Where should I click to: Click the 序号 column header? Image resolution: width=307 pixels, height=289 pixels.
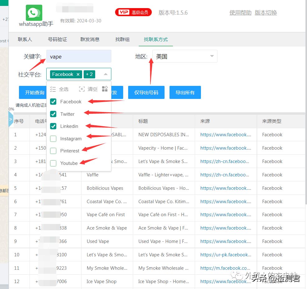(19, 121)
